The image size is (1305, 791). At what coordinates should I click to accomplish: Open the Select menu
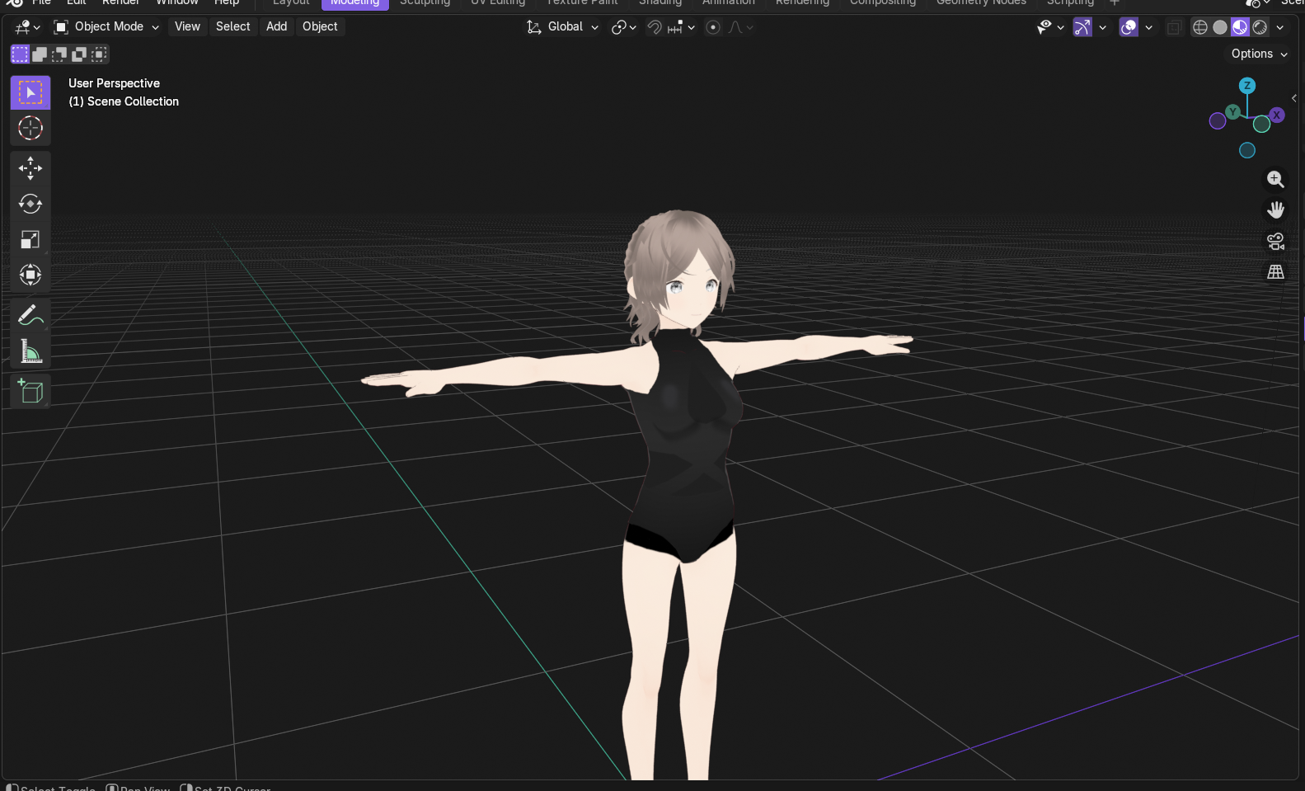click(x=233, y=27)
